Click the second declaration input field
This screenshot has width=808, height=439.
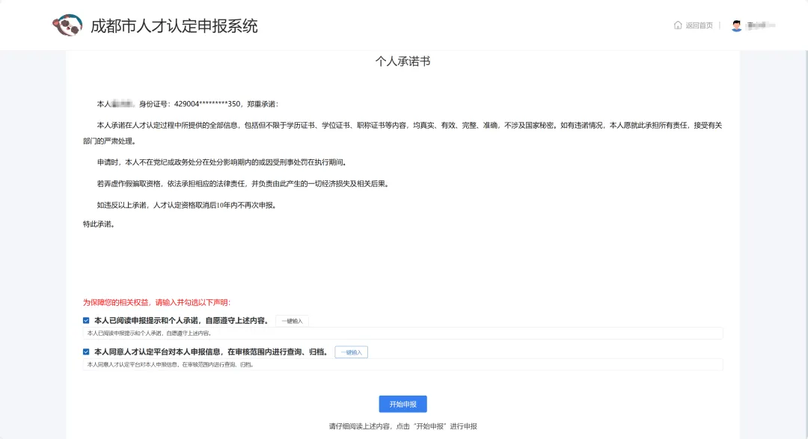403,365
